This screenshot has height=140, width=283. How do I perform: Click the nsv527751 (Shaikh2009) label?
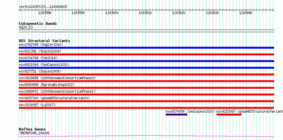click(40, 71)
